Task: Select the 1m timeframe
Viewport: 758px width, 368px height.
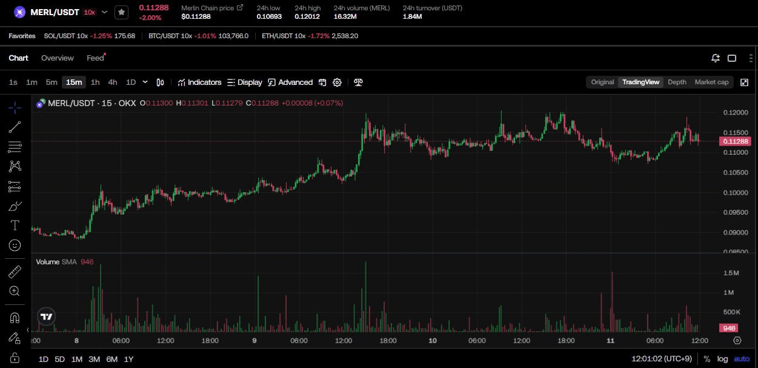Action: click(32, 82)
